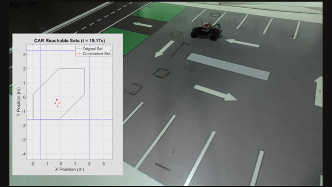
Task: Click the large right-pointing road arrow
Action: pyautogui.click(x=216, y=93)
